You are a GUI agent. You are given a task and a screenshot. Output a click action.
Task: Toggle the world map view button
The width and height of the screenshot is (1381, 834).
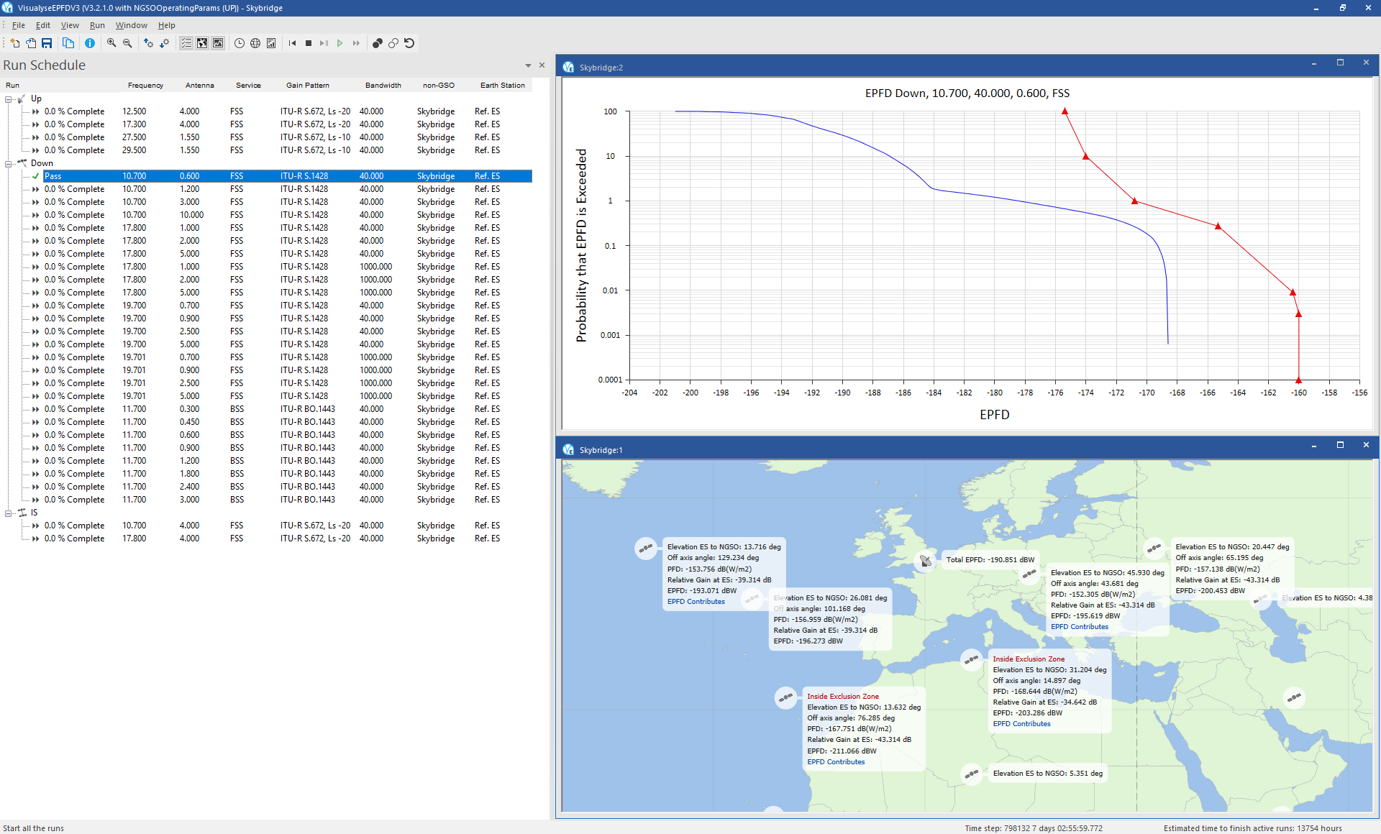click(x=202, y=43)
